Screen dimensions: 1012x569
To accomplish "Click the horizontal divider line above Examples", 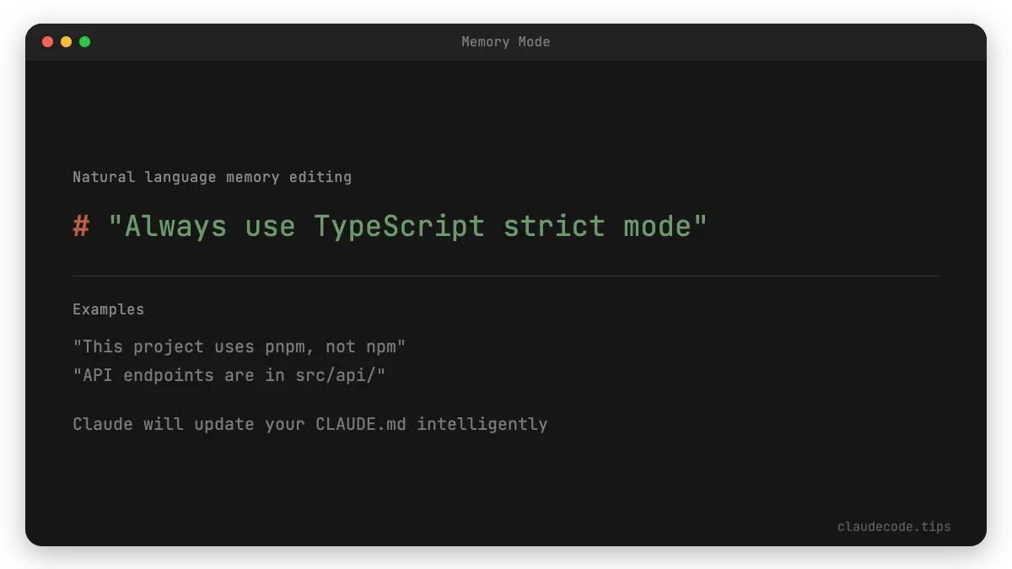I will [x=506, y=276].
